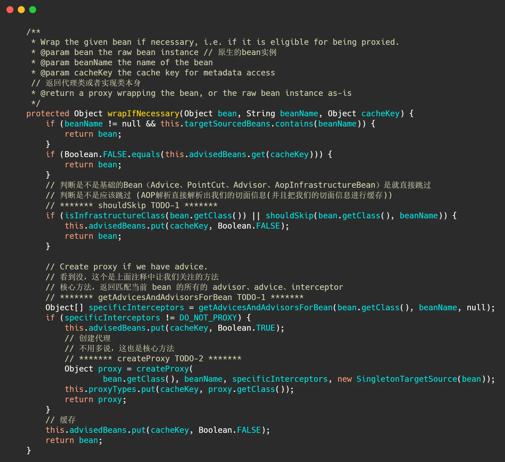505x462 pixels.
Task: Click 'SingletonTargetSource' constructor name
Action: click(x=407, y=379)
